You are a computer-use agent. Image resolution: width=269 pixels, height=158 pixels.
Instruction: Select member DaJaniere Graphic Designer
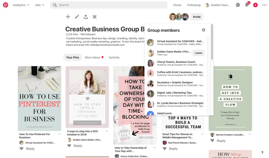pos(176,84)
